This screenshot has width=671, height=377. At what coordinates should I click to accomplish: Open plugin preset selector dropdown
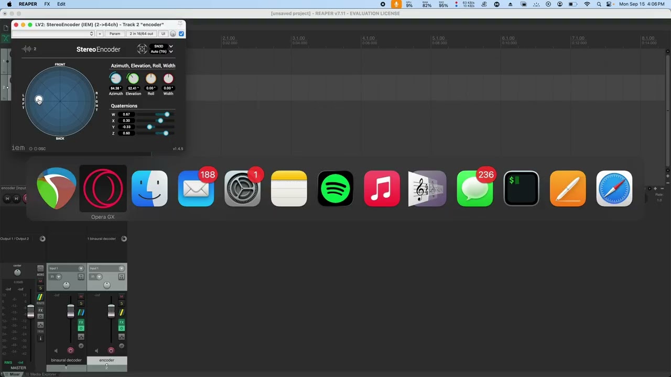tap(53, 34)
